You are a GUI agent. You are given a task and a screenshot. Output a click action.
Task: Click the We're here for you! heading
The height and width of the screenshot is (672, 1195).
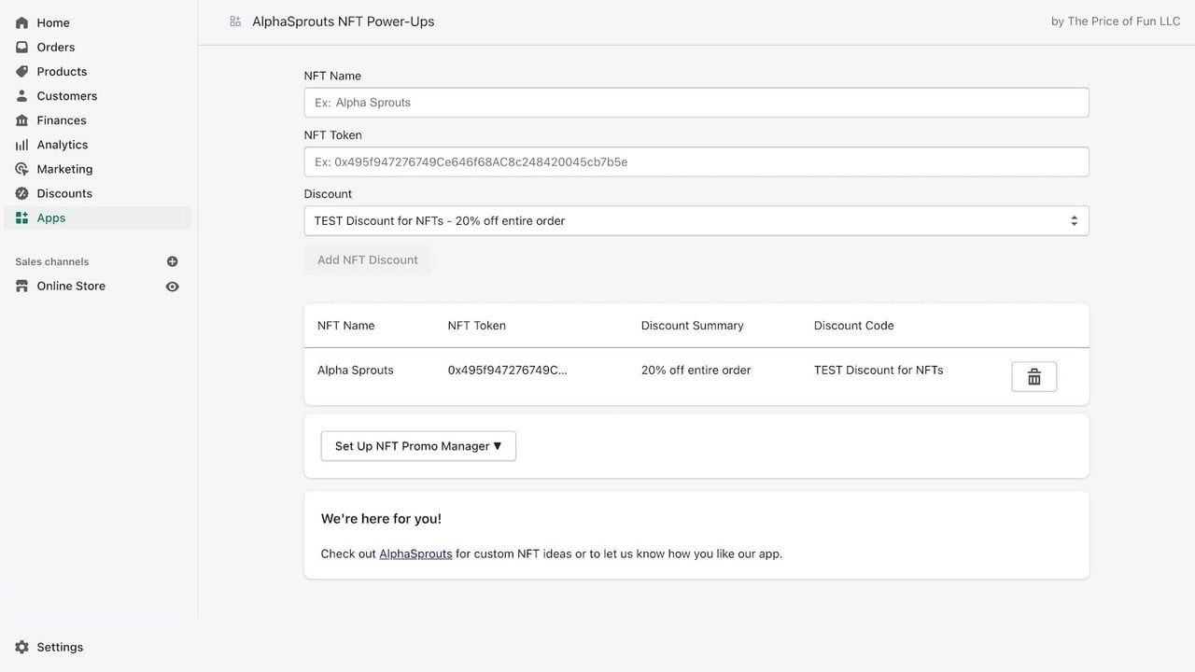pyautogui.click(x=381, y=519)
